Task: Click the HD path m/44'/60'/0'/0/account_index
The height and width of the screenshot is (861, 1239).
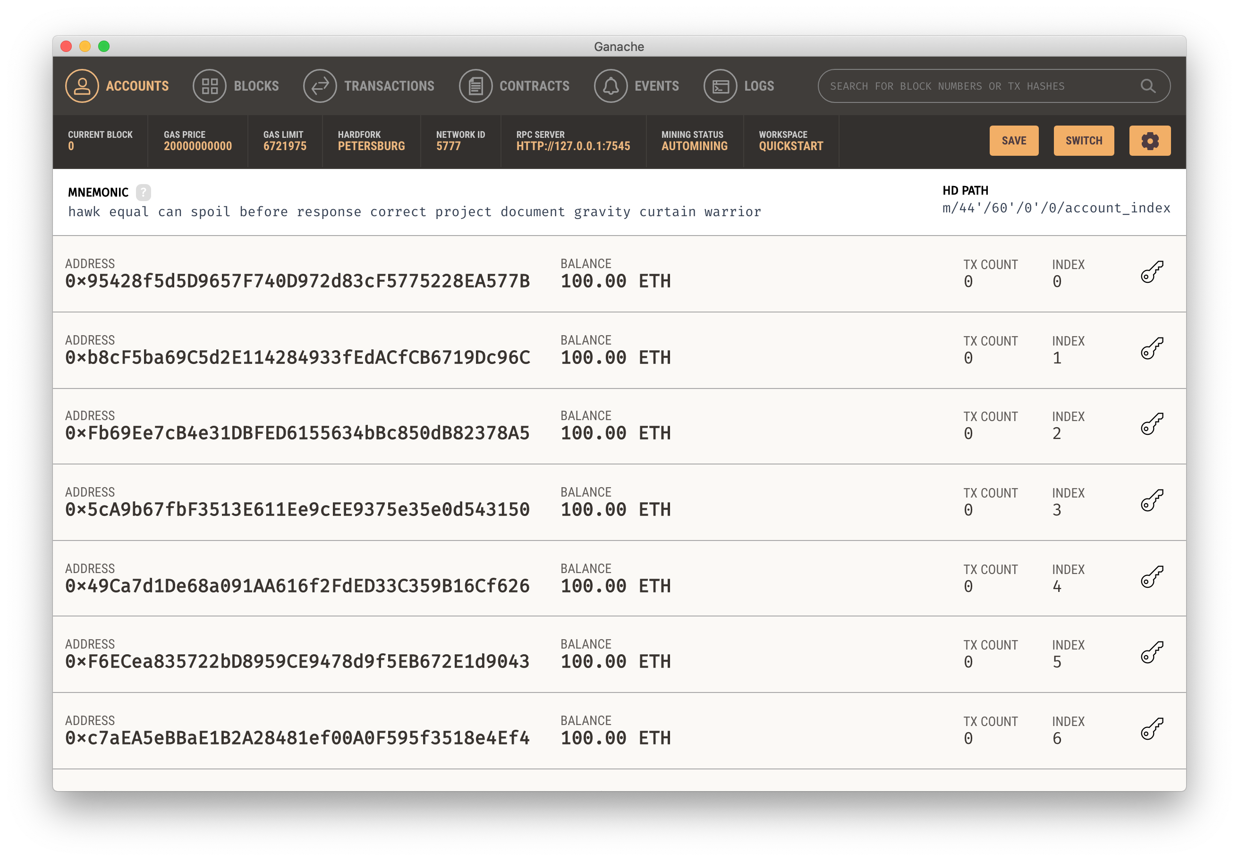Action: [x=1056, y=208]
